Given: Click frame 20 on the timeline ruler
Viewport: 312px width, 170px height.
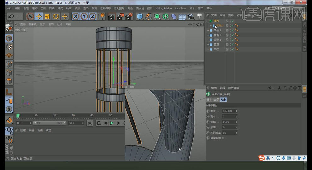Looking at the screenshot, I should click(55, 115).
